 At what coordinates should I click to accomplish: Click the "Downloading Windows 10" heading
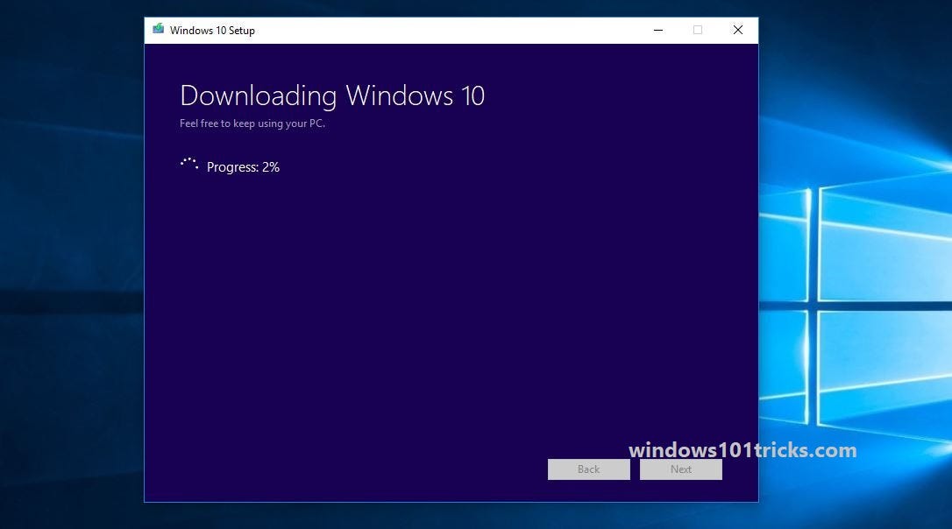point(332,95)
